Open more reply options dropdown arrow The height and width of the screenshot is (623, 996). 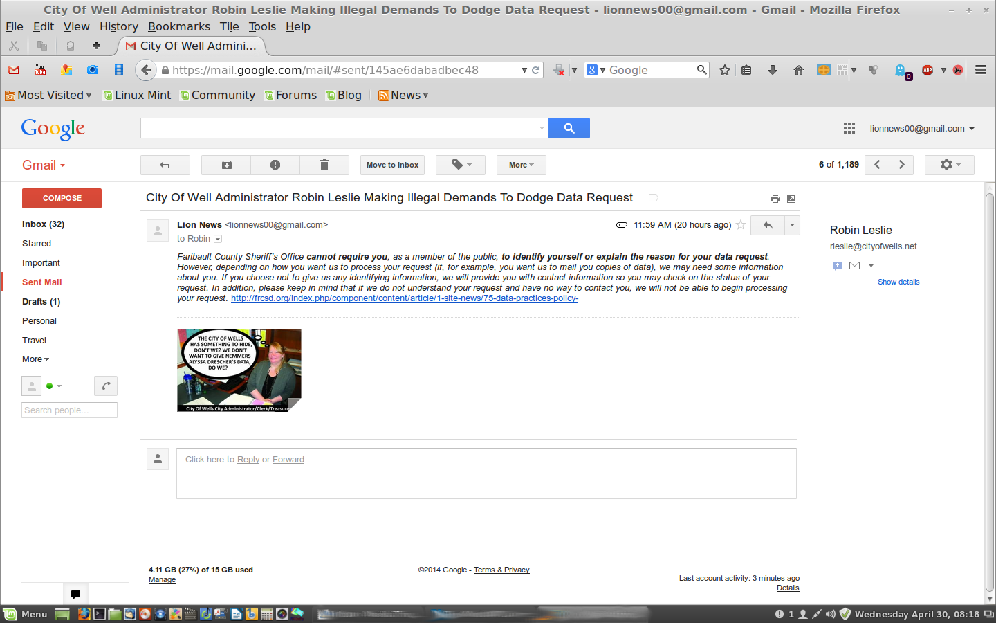[x=792, y=225]
